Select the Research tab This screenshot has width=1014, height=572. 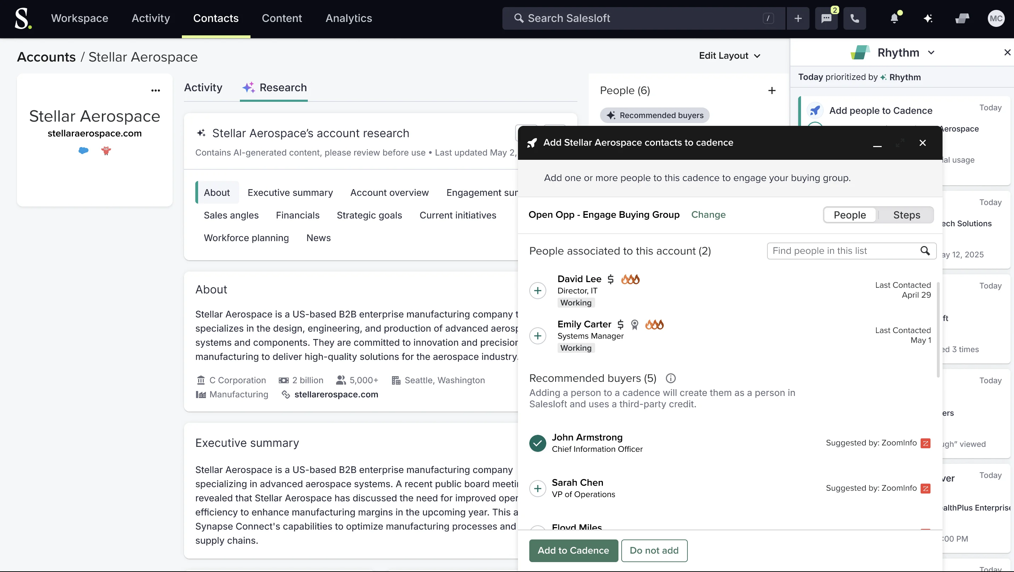[274, 87]
